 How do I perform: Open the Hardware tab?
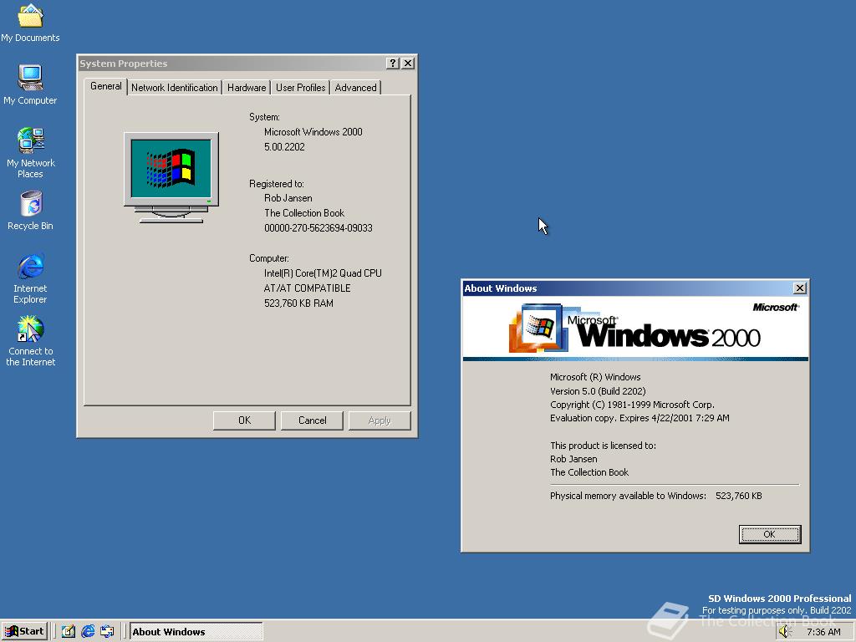tap(247, 87)
